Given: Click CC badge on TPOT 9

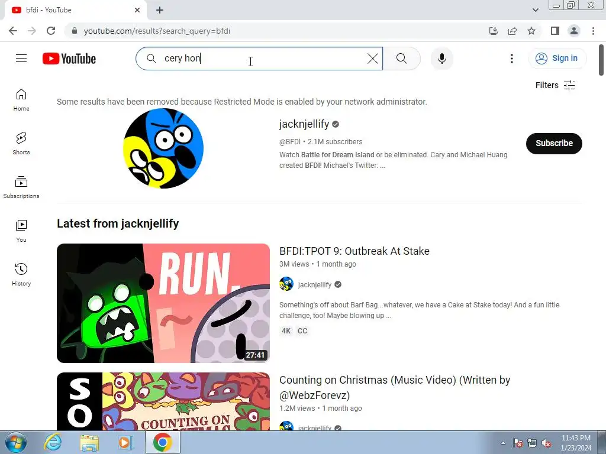Looking at the screenshot, I should tap(302, 331).
